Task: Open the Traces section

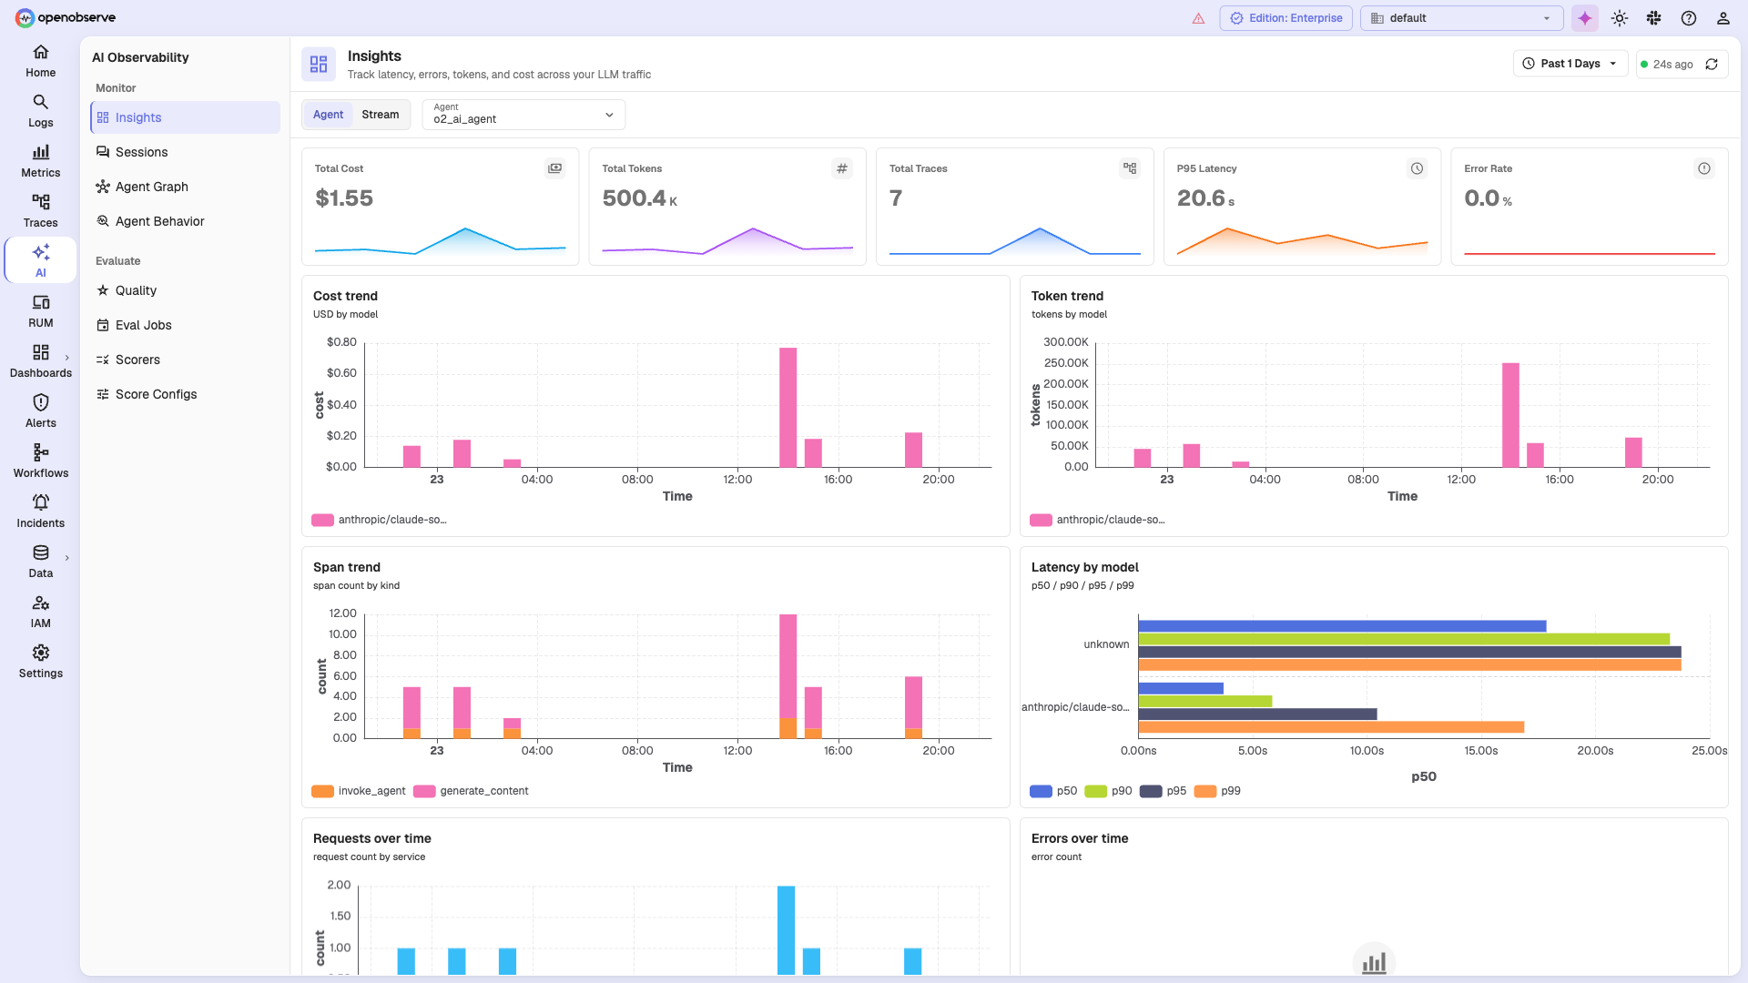Action: (x=40, y=211)
